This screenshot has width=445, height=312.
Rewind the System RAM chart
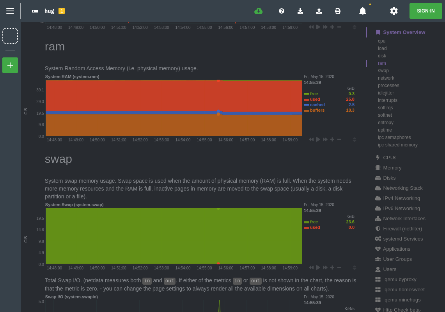tap(311, 139)
